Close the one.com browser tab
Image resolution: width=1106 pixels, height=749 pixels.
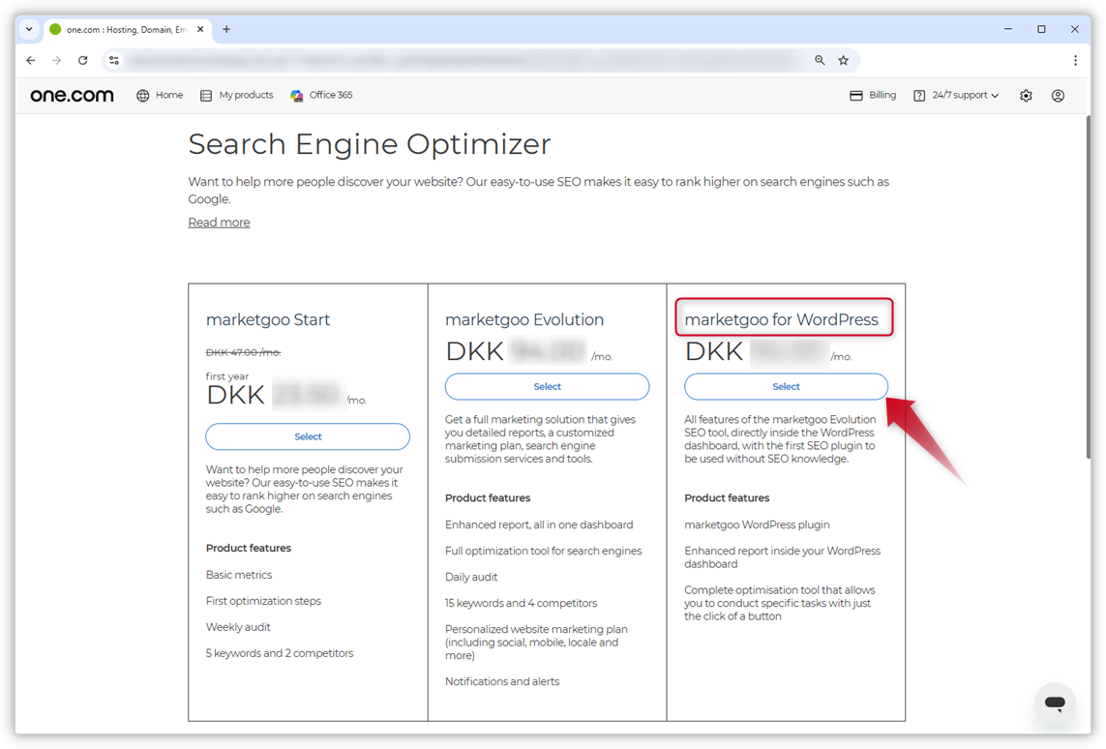pos(200,30)
